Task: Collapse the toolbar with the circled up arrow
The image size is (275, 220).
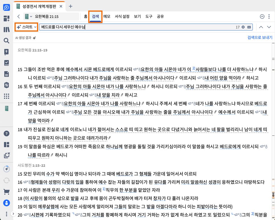Action: pos(262,17)
